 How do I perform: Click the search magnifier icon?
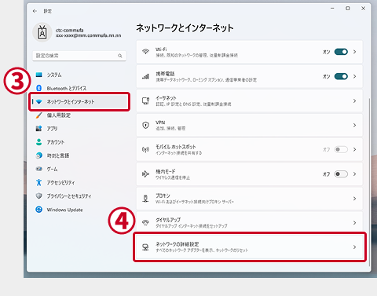click(x=120, y=56)
